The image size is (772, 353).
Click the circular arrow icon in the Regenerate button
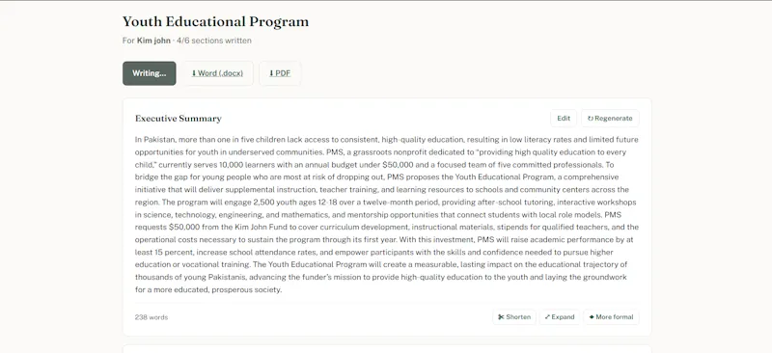coord(591,119)
